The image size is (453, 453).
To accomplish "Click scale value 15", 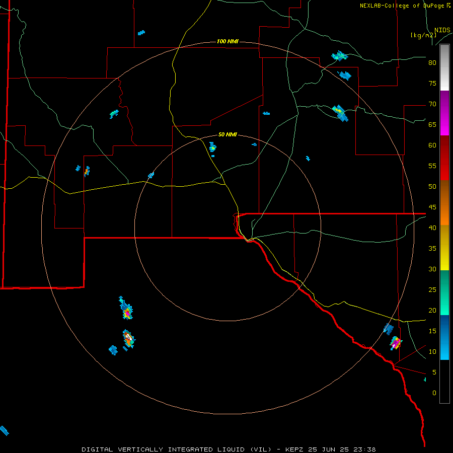I will click(x=432, y=331).
